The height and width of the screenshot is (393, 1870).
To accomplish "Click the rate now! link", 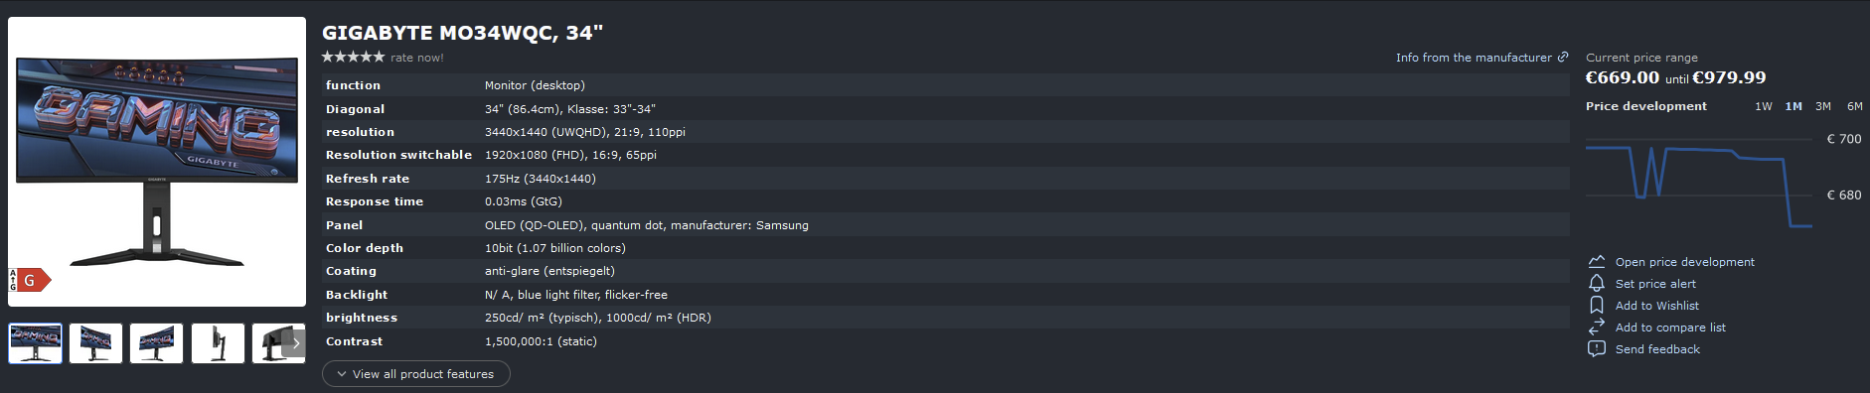I will 417,58.
